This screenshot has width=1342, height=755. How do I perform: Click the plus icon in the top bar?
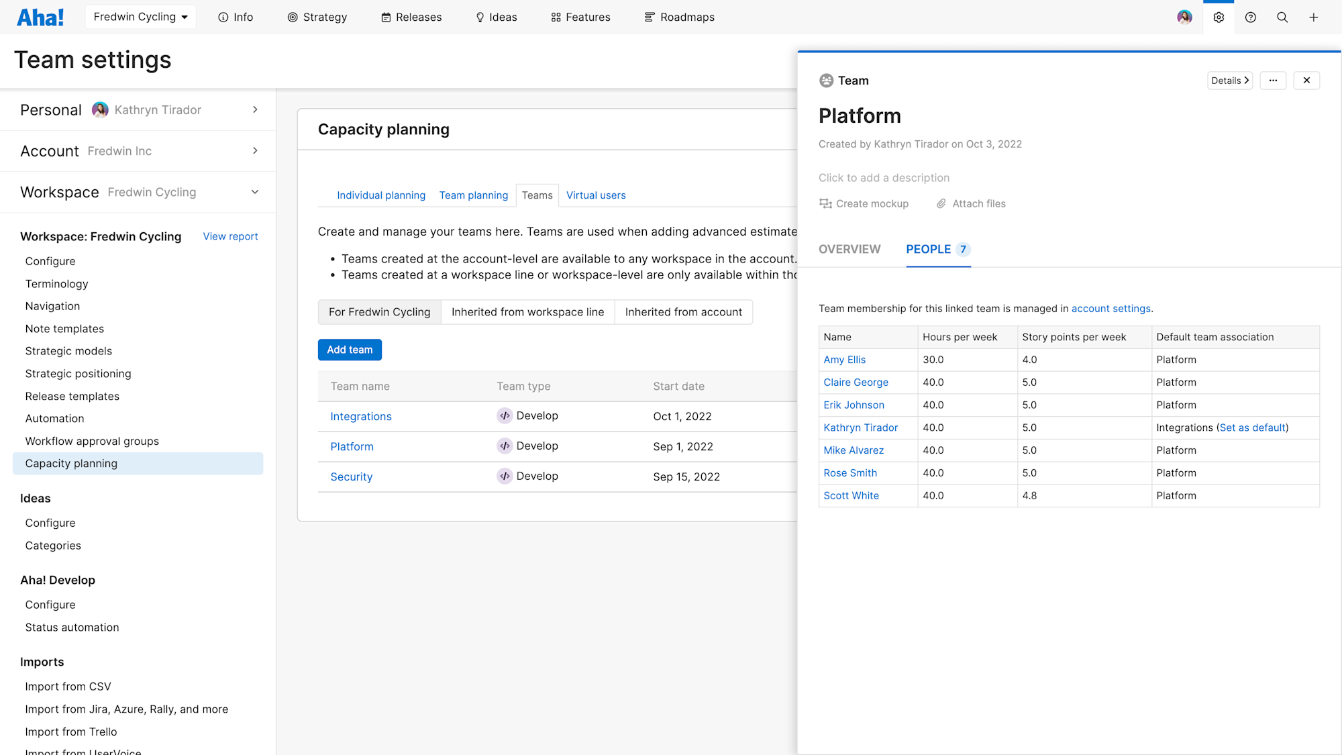coord(1314,17)
